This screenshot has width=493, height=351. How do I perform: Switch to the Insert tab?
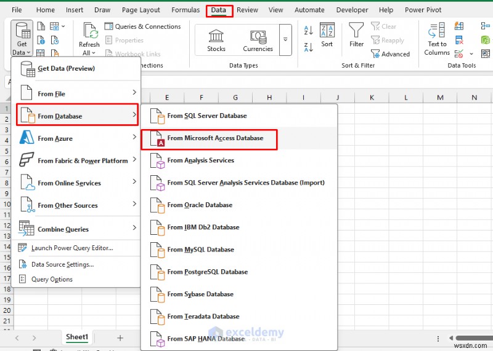(75, 10)
